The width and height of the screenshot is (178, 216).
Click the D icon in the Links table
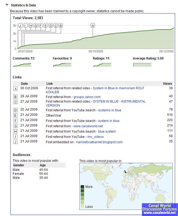point(15,110)
